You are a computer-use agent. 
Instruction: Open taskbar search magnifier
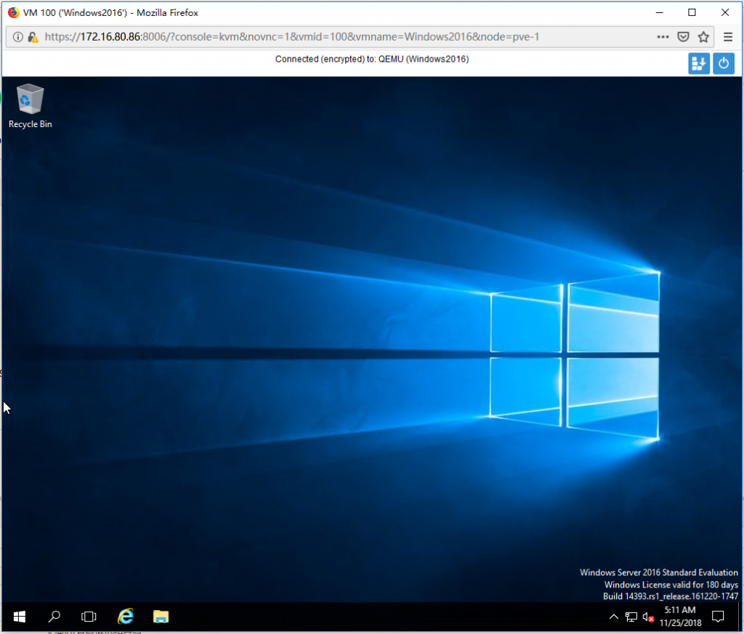(x=54, y=617)
